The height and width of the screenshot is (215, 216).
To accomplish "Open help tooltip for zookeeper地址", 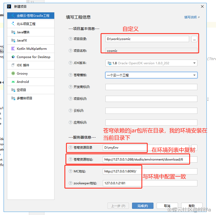I will (x=70, y=183).
